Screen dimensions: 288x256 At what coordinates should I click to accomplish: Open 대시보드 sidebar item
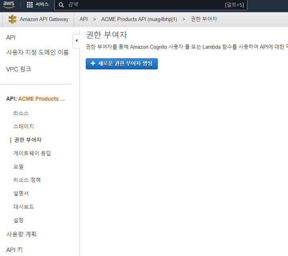click(x=24, y=207)
